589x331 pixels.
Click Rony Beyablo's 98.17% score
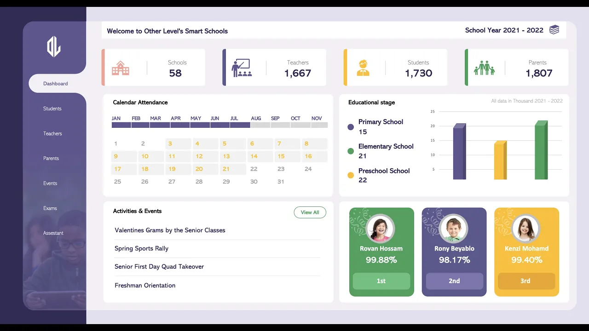[454, 260]
